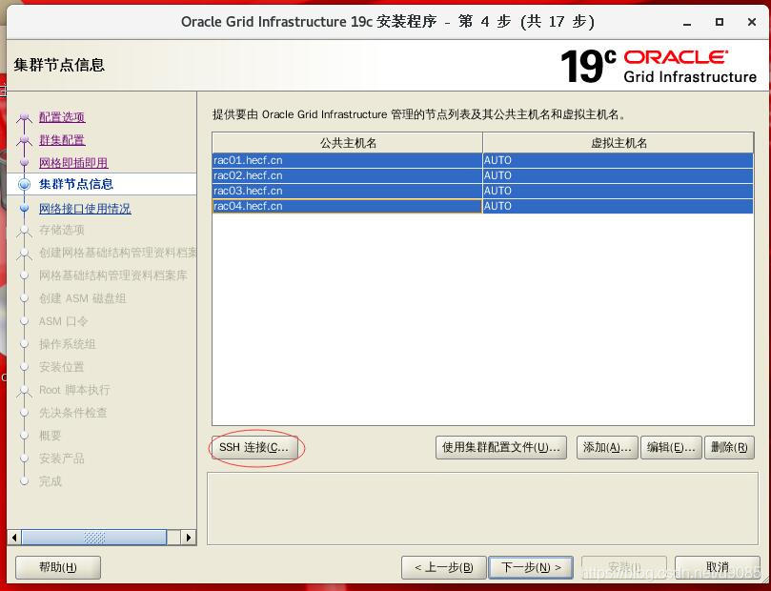Click the active step bullet for 集群节点信息
Image resolution: width=771 pixels, height=591 pixels.
click(24, 184)
